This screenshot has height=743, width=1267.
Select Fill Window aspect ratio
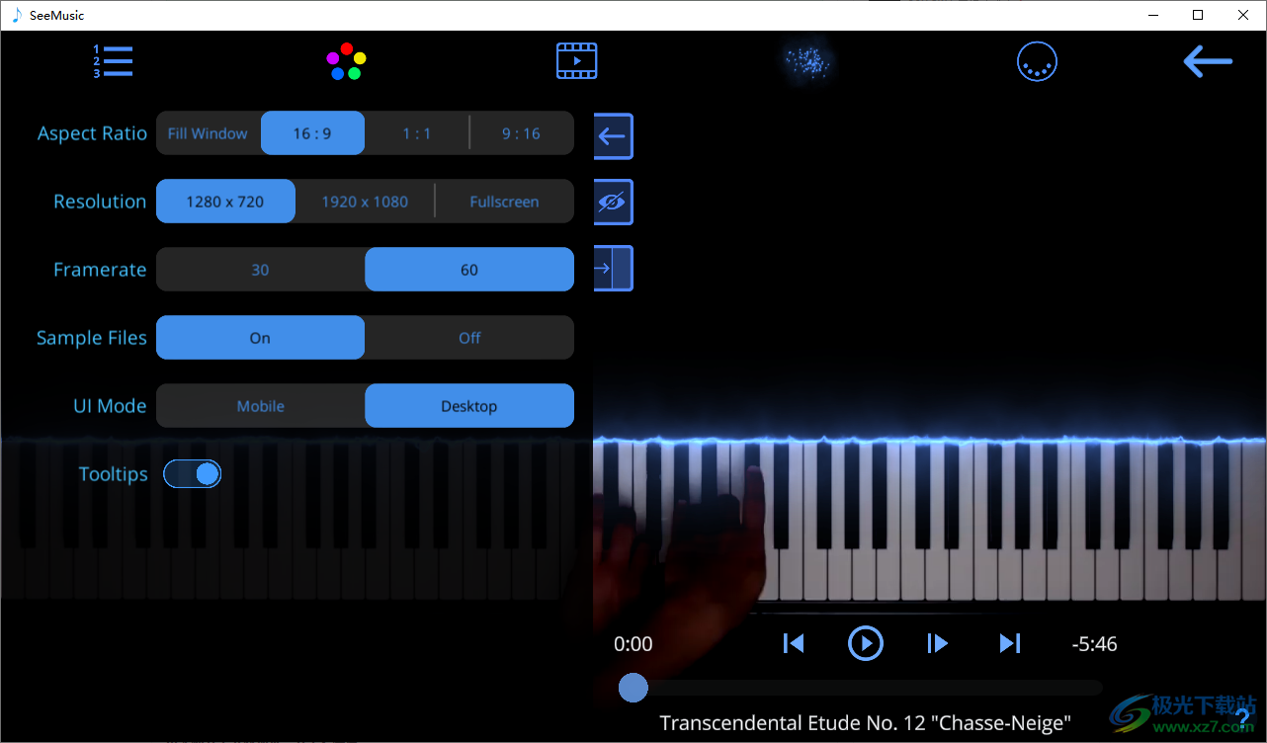[208, 132]
